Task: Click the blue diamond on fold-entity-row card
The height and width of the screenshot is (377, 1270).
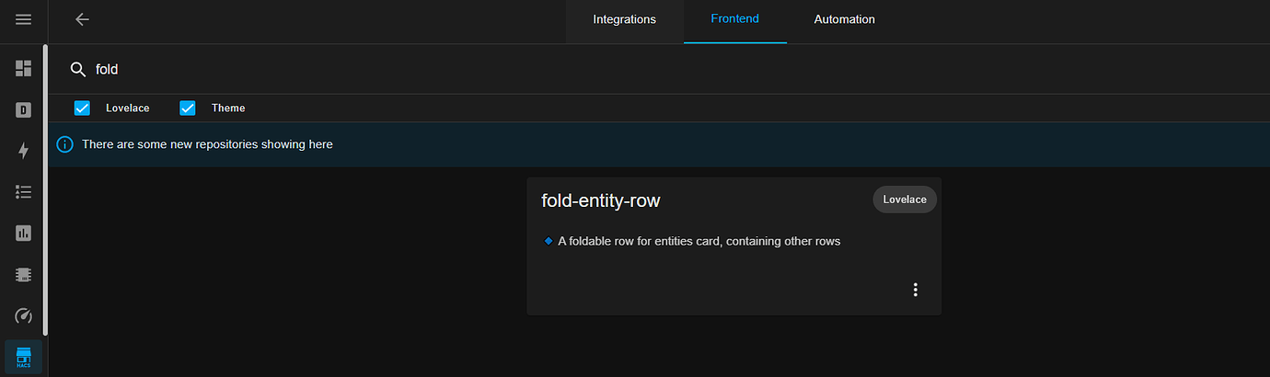Action: pos(548,241)
